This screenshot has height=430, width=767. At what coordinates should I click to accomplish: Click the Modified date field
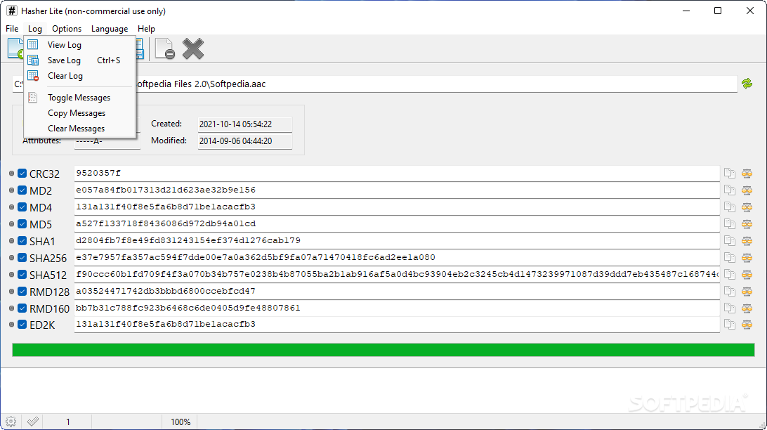click(x=244, y=141)
